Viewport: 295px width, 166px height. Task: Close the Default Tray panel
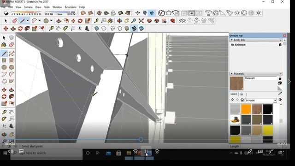284,36
